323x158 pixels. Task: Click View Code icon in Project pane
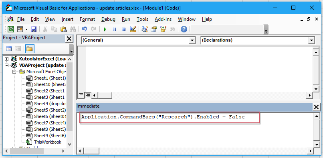9,49
